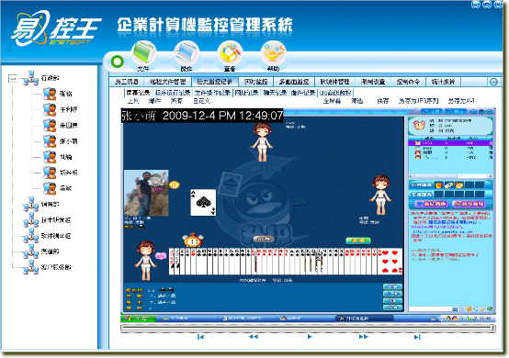Click the recorded screen's ace of spades card

(203, 202)
